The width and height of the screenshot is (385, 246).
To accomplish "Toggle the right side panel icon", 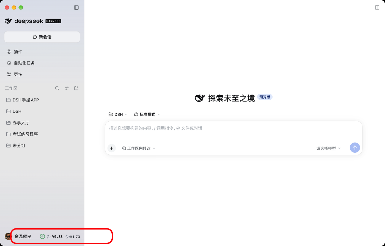I will tap(377, 7).
